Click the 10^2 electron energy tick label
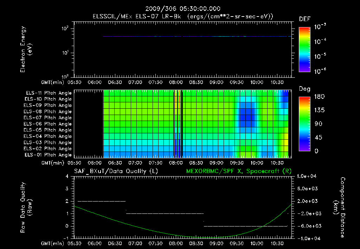The image size is (360, 249). pyautogui.click(x=65, y=28)
